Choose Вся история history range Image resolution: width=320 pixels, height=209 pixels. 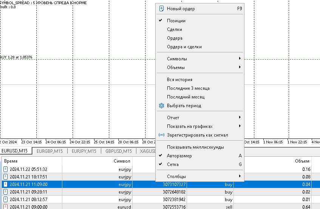click(179, 80)
